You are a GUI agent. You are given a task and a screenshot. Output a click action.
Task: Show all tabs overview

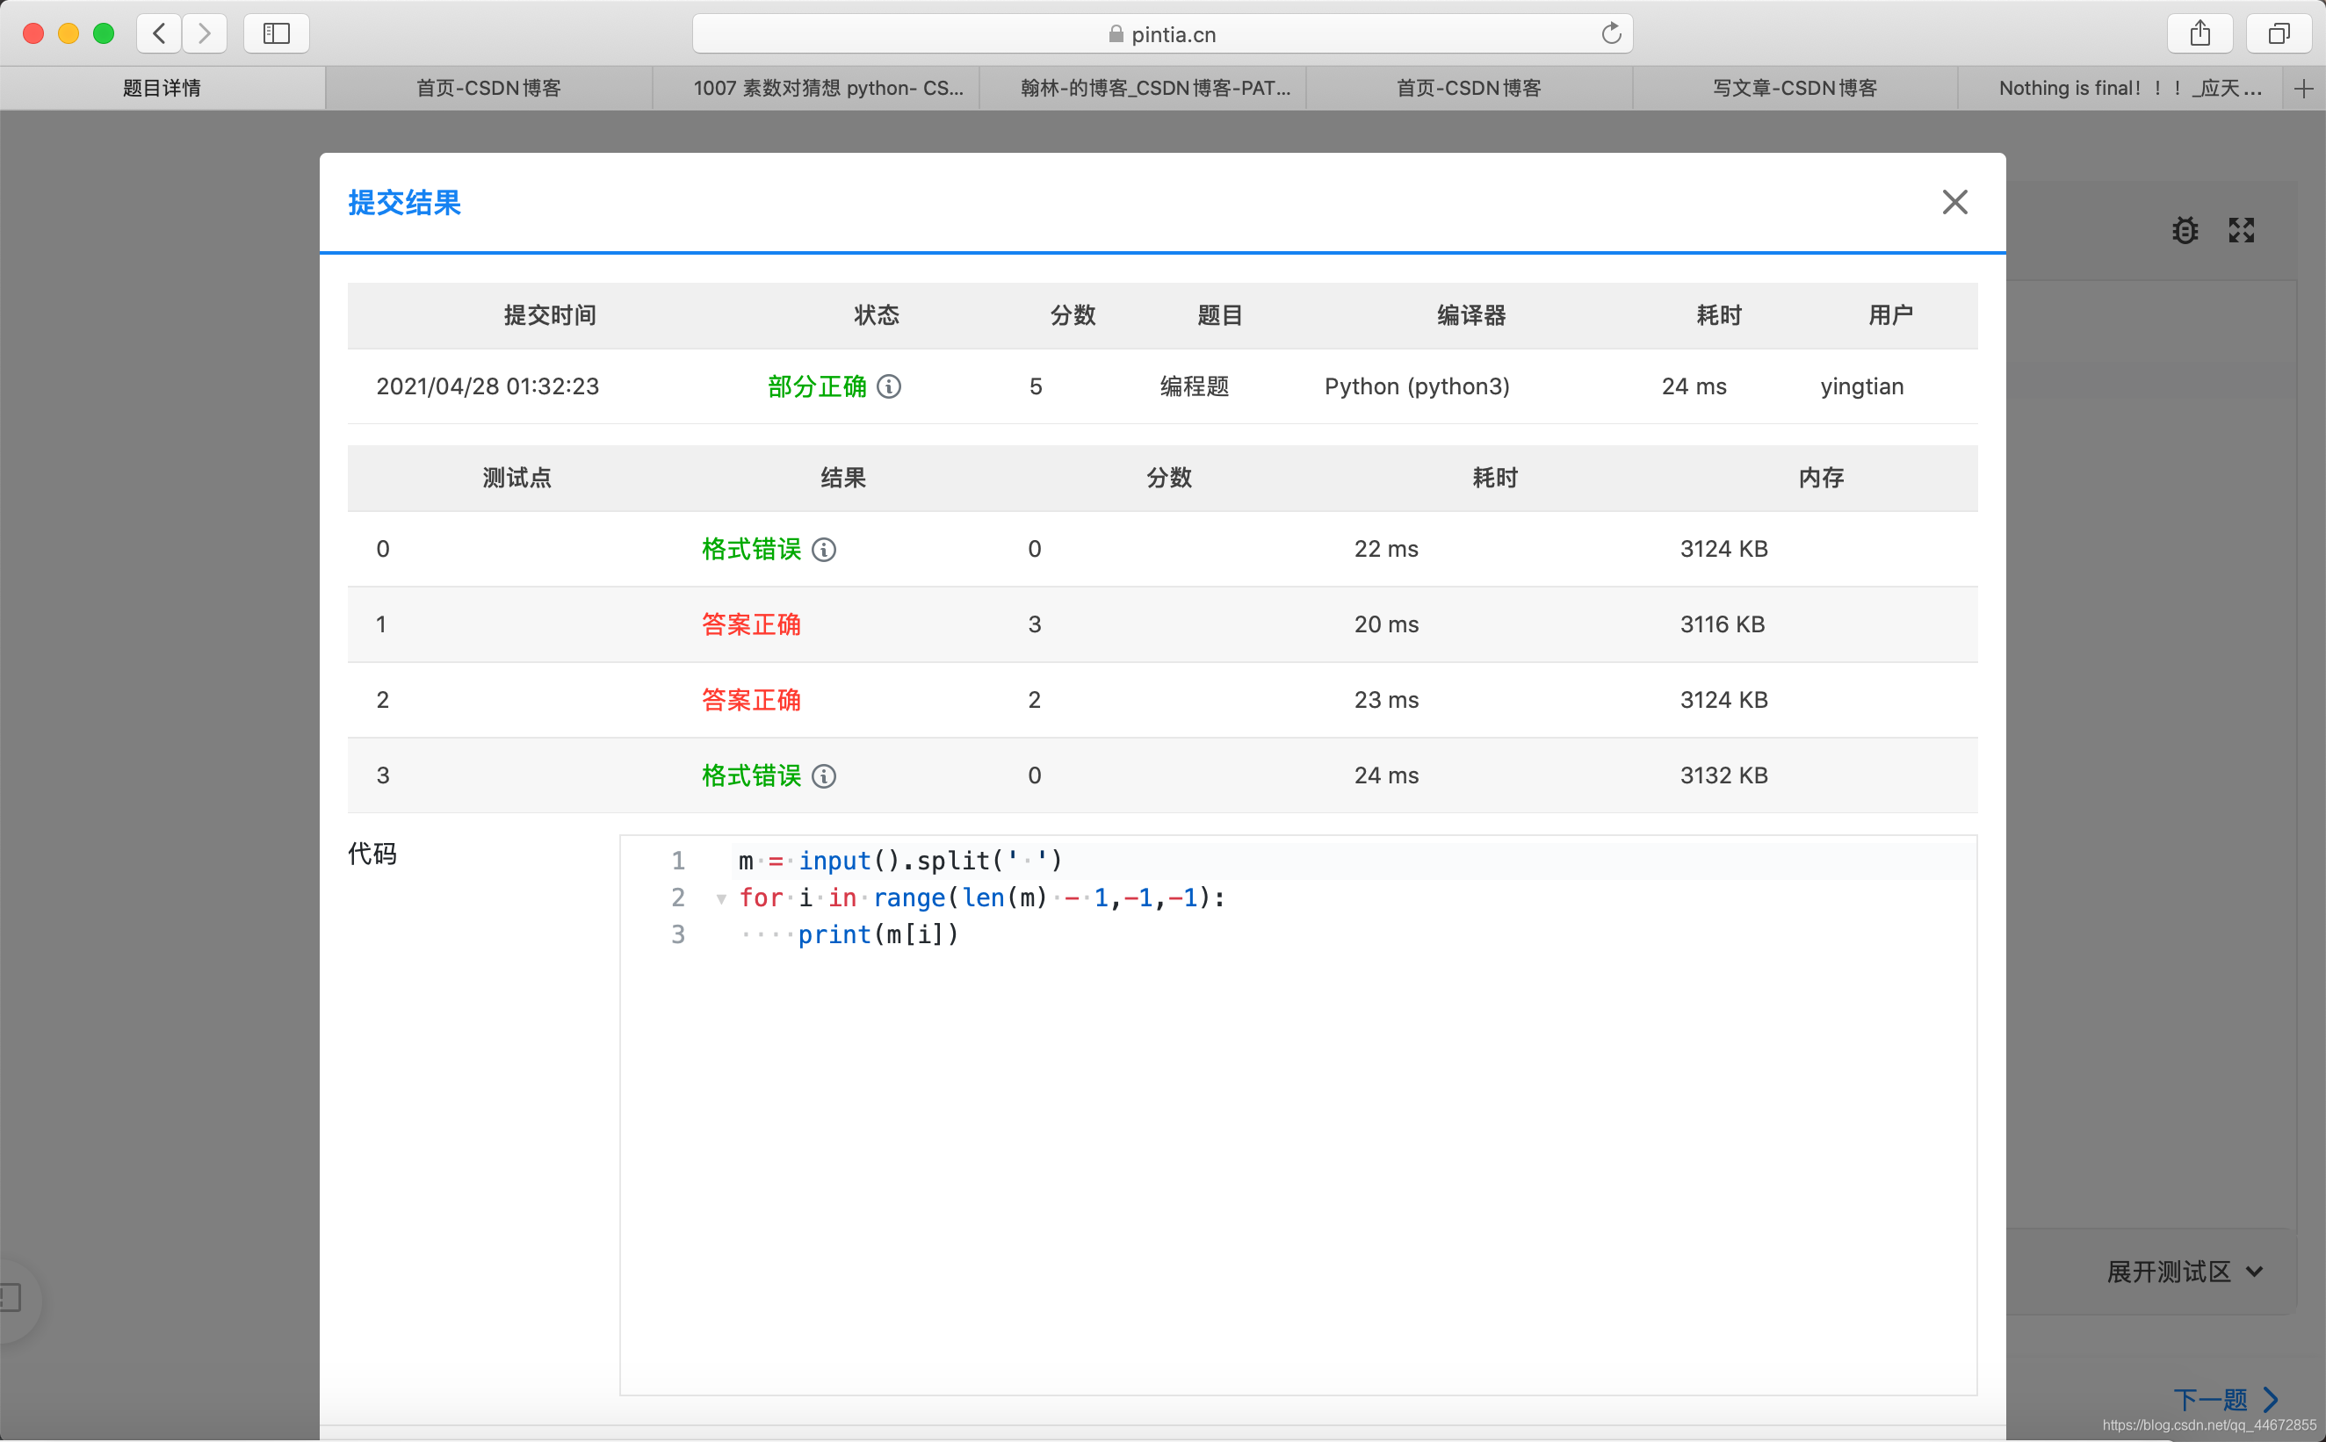(2279, 33)
